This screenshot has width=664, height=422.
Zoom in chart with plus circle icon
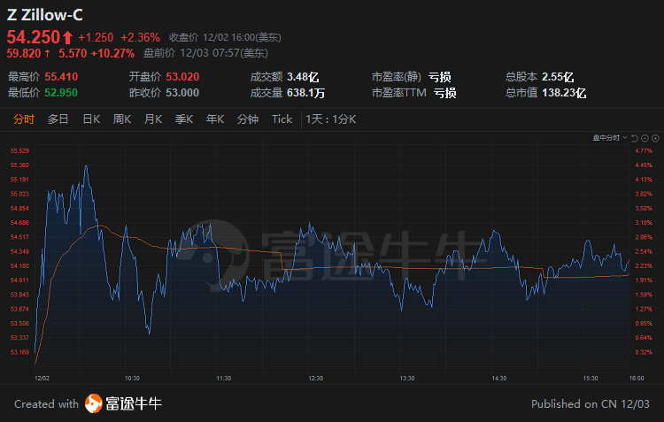point(655,138)
